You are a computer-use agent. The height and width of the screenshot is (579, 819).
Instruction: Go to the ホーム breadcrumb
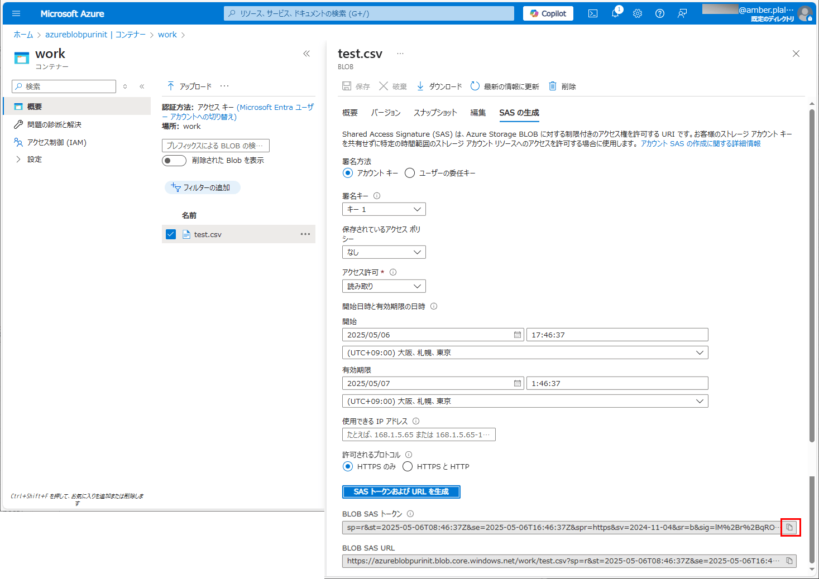pos(23,35)
